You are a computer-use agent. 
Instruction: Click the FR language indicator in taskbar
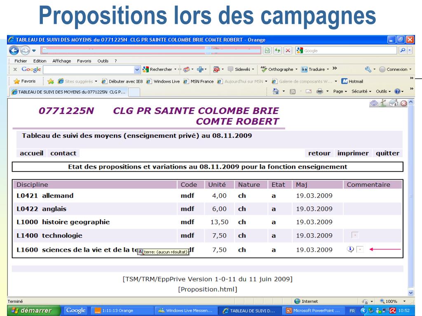tap(352, 311)
